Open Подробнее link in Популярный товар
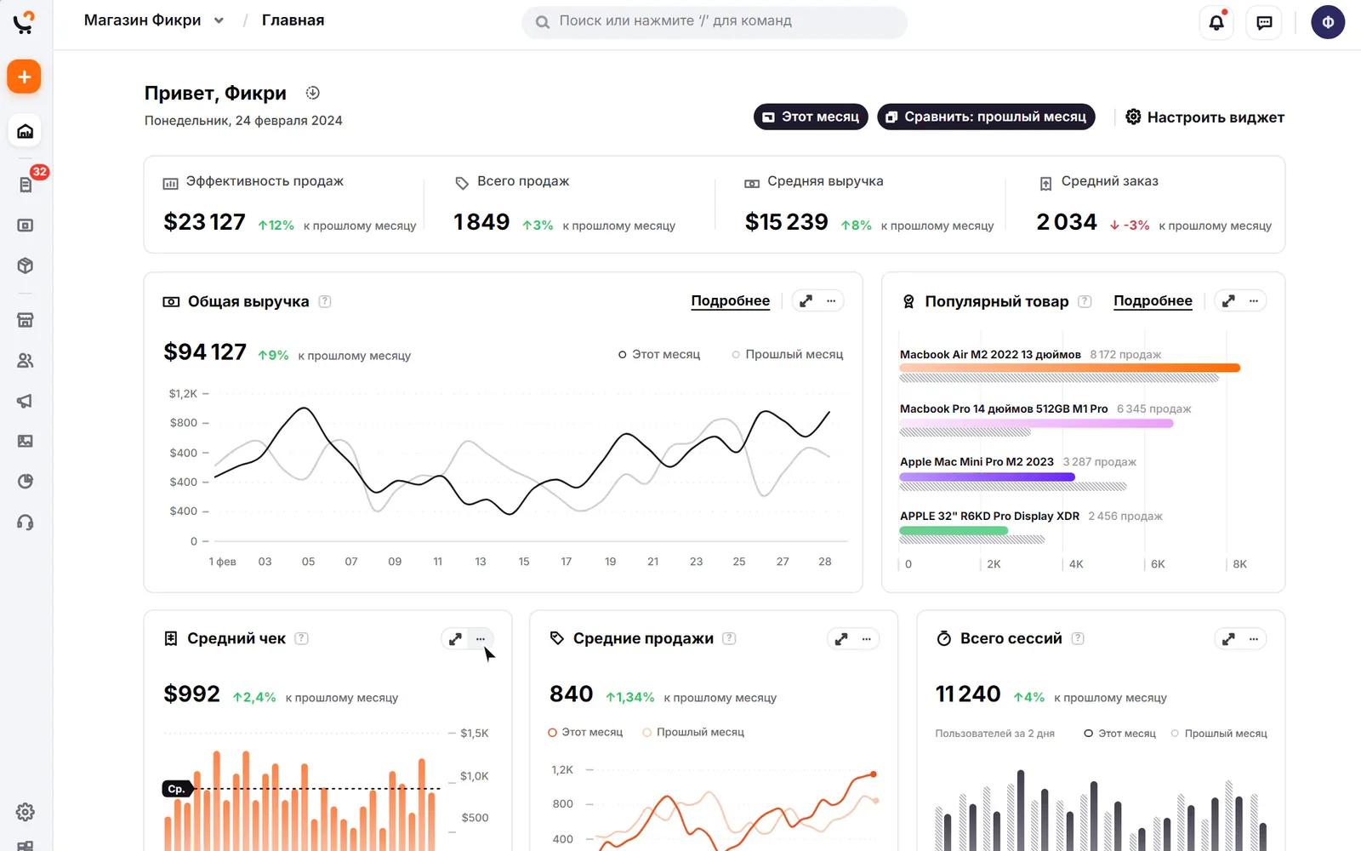1361x851 pixels. [x=1153, y=301]
